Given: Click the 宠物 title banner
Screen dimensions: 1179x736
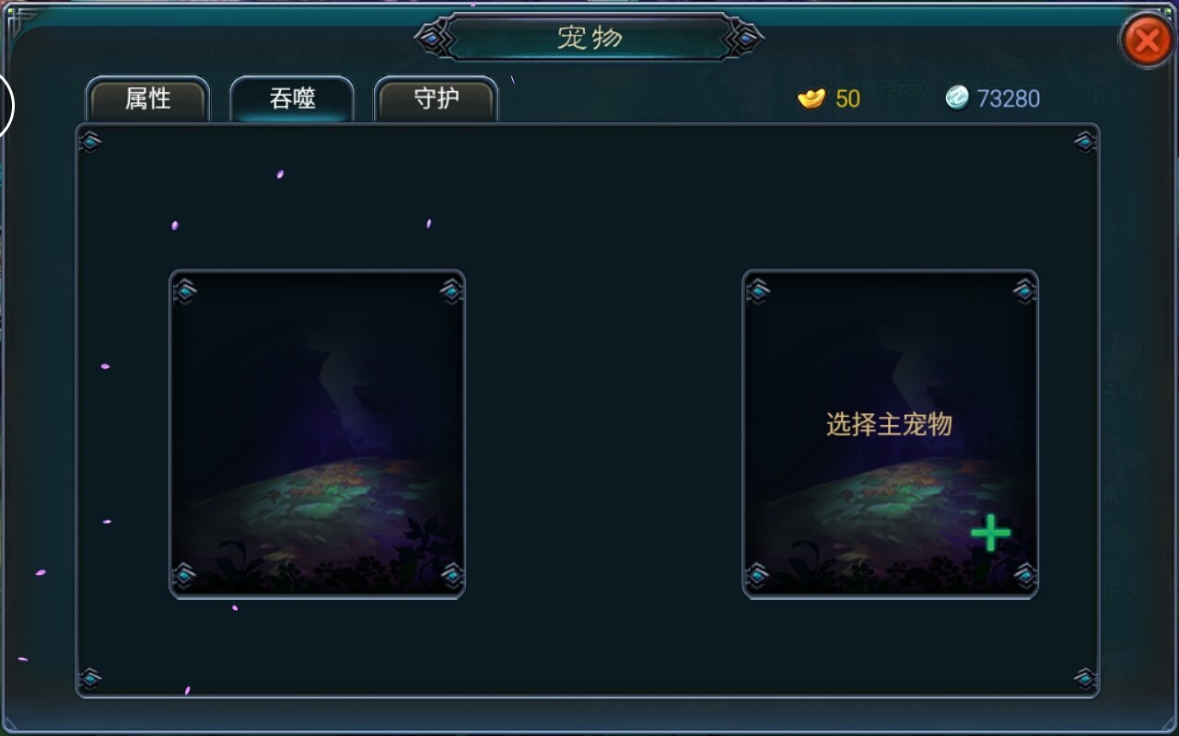Looking at the screenshot, I should [x=589, y=38].
